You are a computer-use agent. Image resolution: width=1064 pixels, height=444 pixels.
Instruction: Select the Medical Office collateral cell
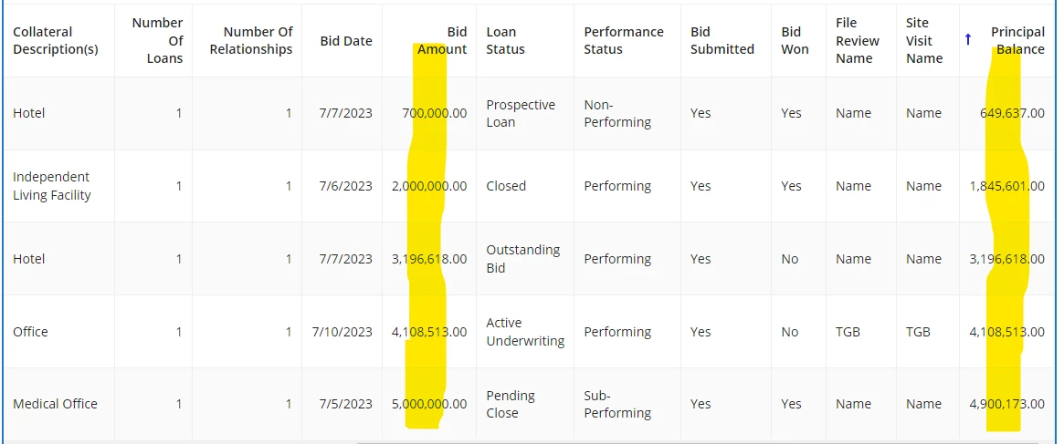click(55, 404)
